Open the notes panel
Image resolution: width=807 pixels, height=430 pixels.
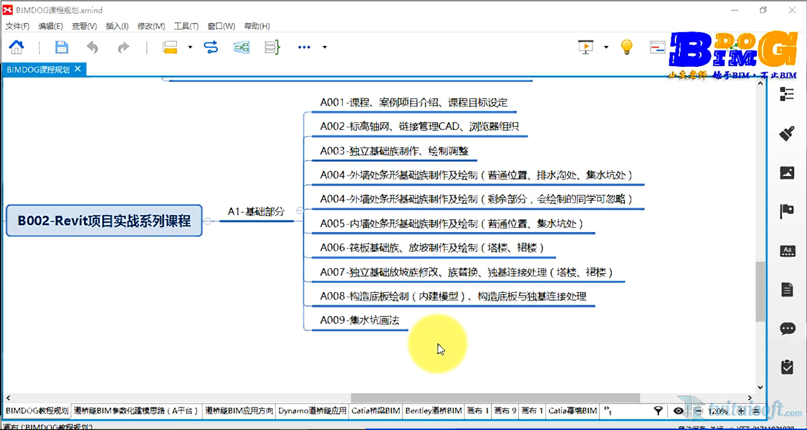pos(787,289)
